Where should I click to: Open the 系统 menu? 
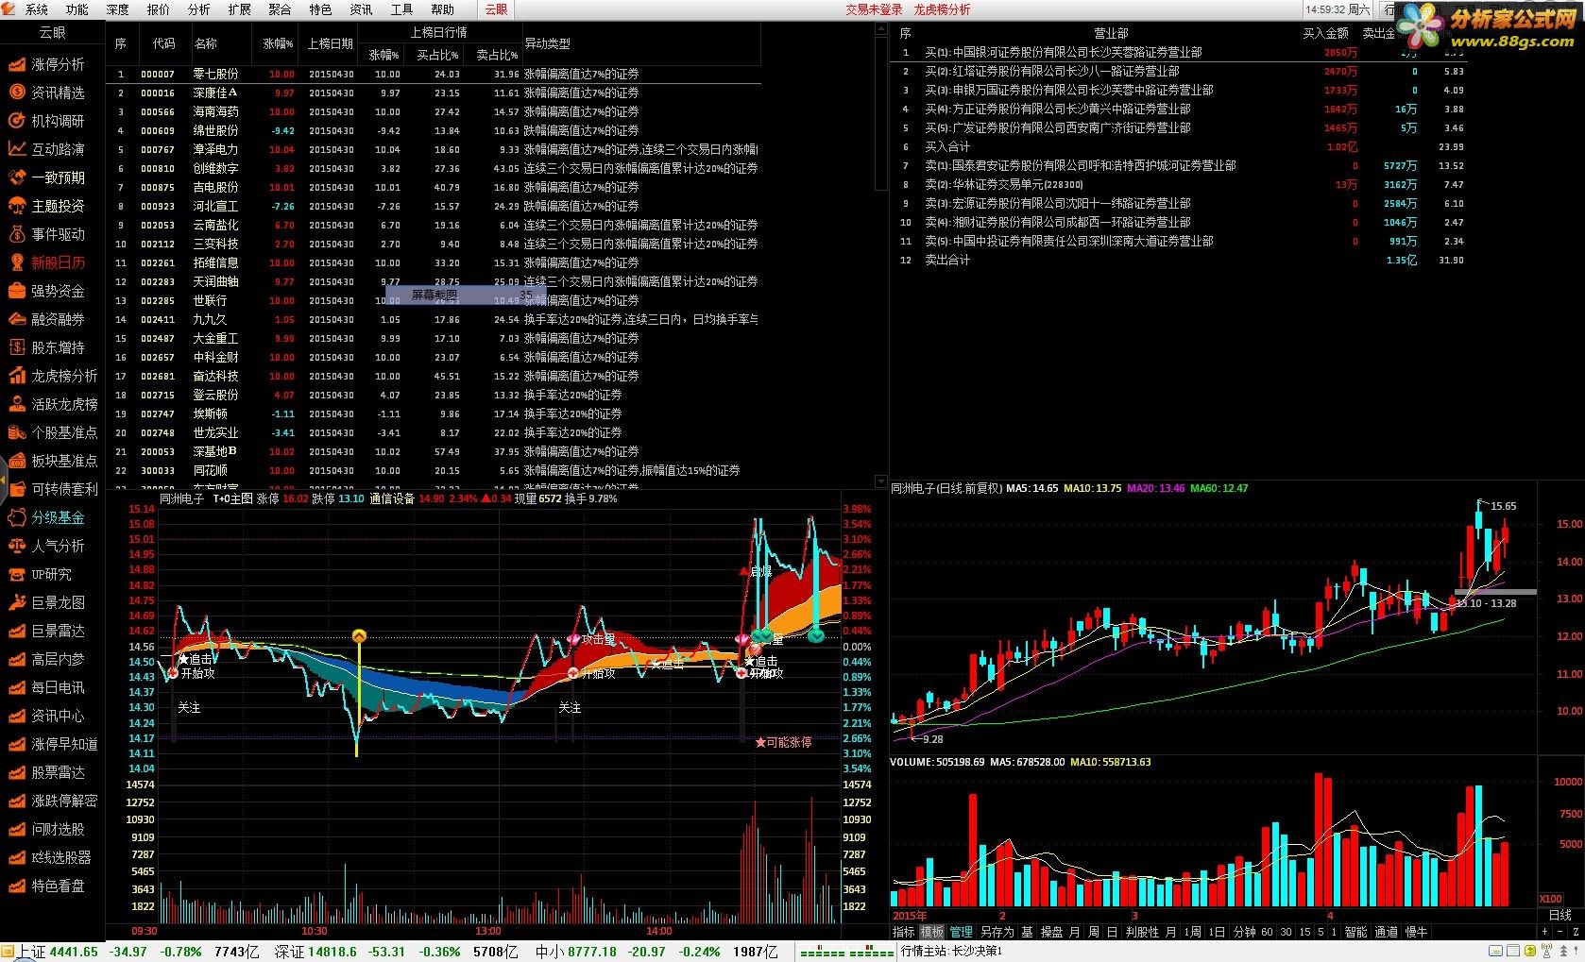37,9
